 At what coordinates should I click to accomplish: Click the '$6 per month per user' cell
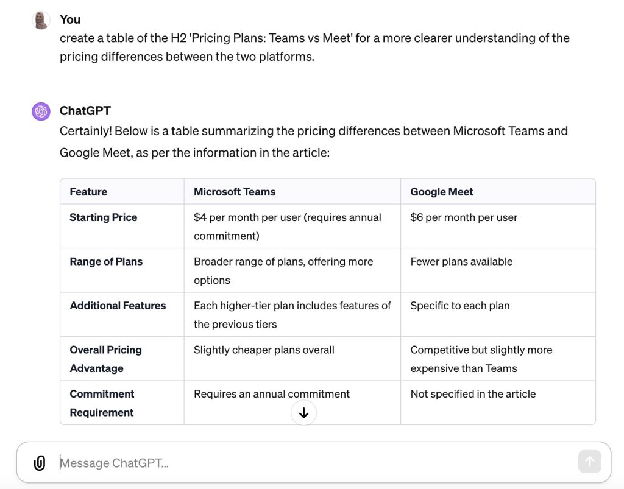pyautogui.click(x=464, y=217)
